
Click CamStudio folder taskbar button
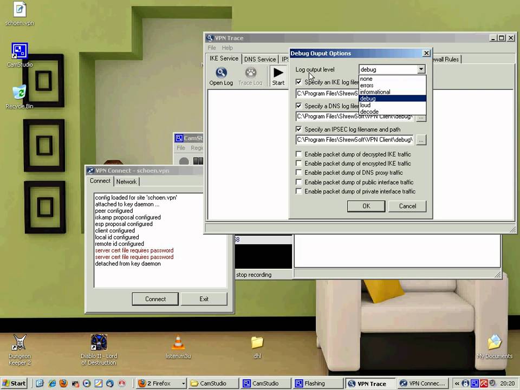tap(213, 383)
